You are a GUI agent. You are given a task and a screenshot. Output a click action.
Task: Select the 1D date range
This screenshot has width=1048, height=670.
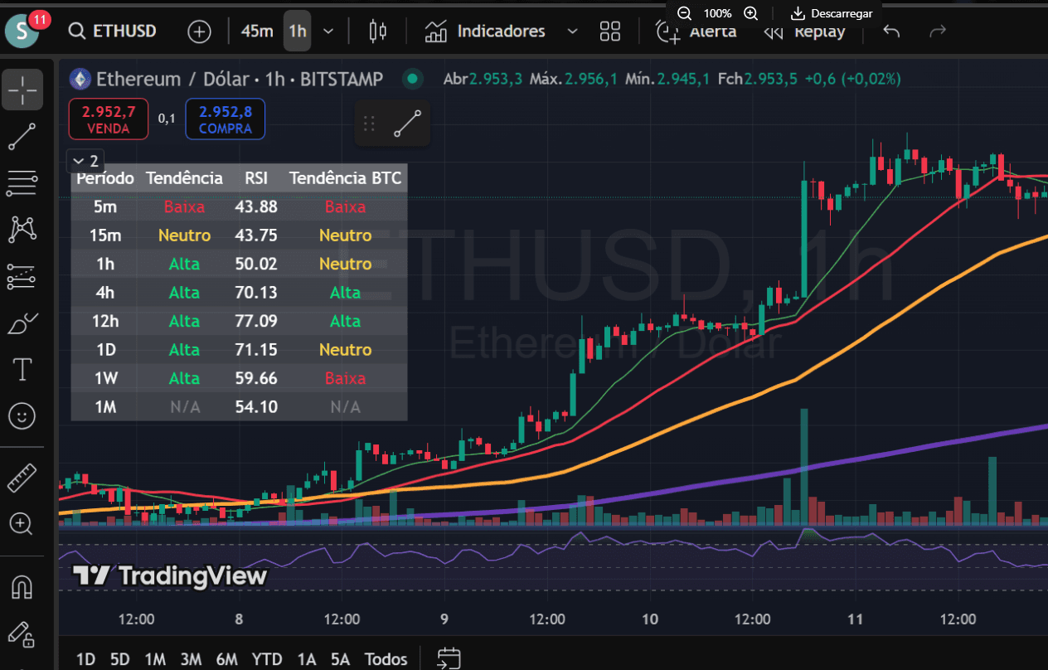85,659
